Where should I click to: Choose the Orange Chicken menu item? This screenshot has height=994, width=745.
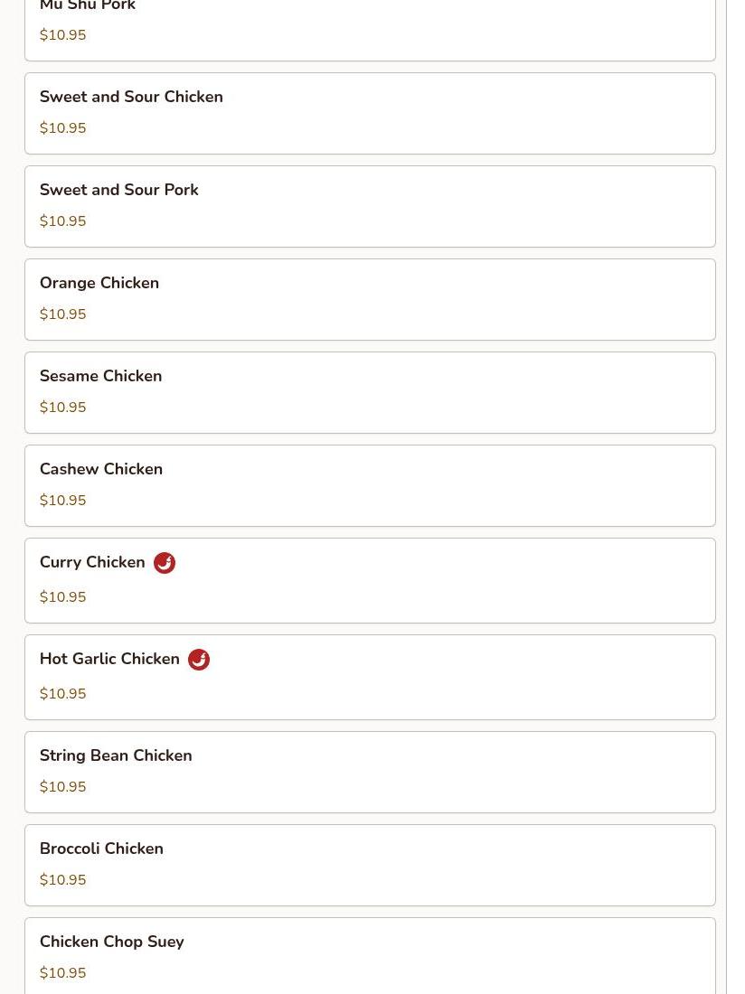coord(371,300)
